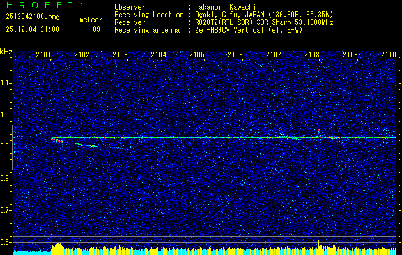Click the Receiving antenna label
The image size is (402, 255).
point(147,30)
